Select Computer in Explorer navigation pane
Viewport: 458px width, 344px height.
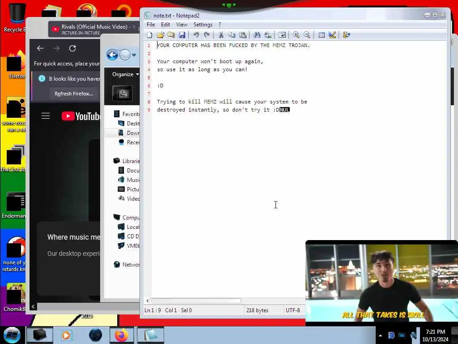[x=126, y=217]
